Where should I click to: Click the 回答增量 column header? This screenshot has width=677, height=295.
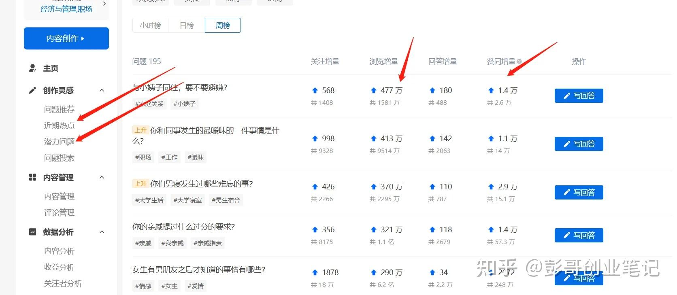(443, 62)
